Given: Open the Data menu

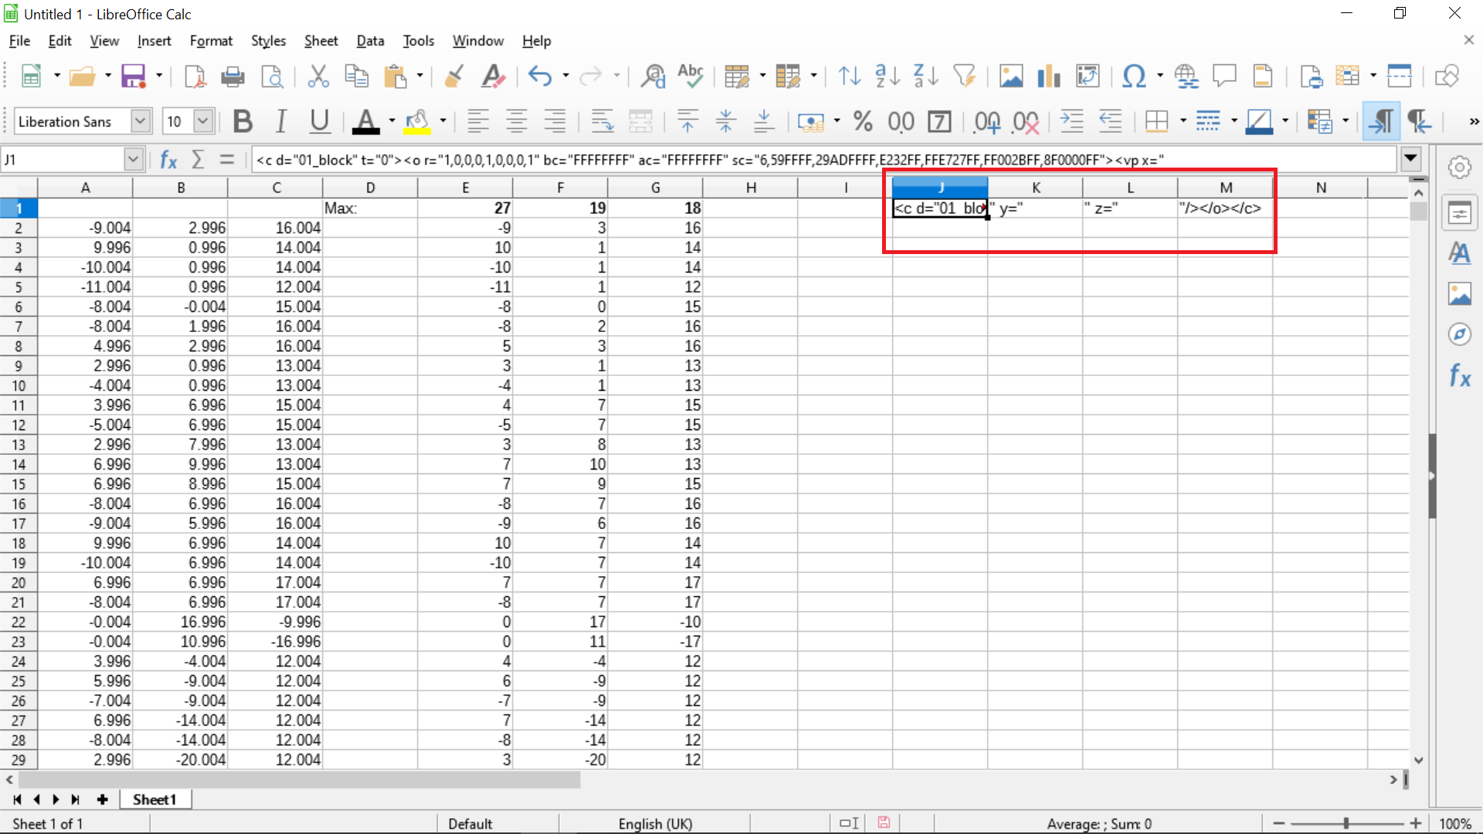Looking at the screenshot, I should pyautogui.click(x=370, y=41).
